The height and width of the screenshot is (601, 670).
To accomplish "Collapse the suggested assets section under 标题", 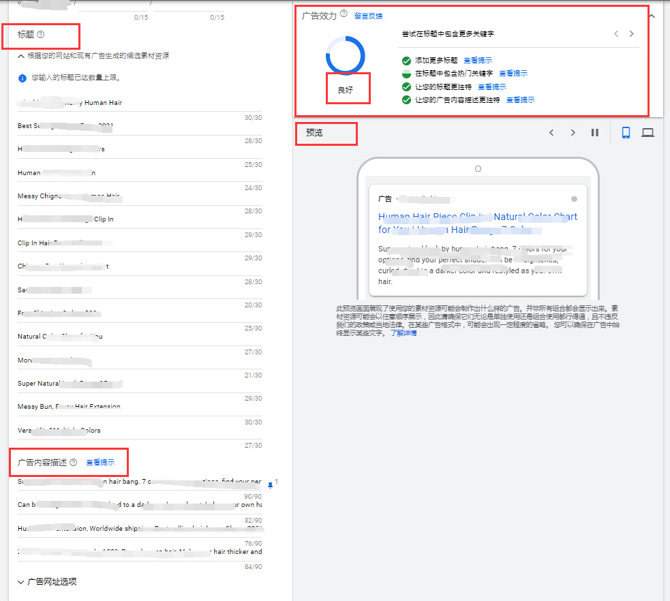I will [x=21, y=56].
